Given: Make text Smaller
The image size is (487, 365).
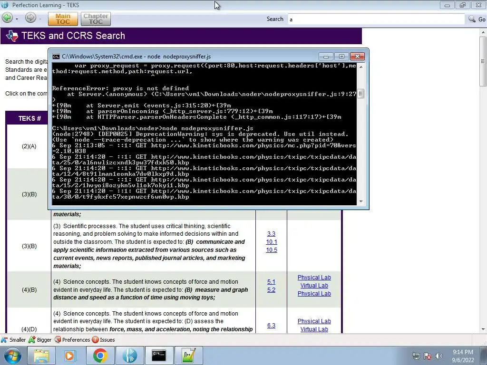Looking at the screenshot, I should click(x=13, y=340).
